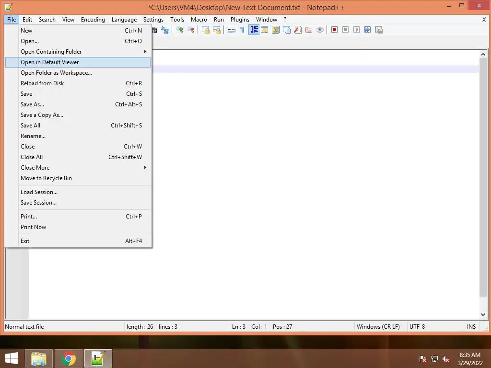The width and height of the screenshot is (491, 368).
Task: Click the Action Center flag tray icon
Action: click(422, 359)
